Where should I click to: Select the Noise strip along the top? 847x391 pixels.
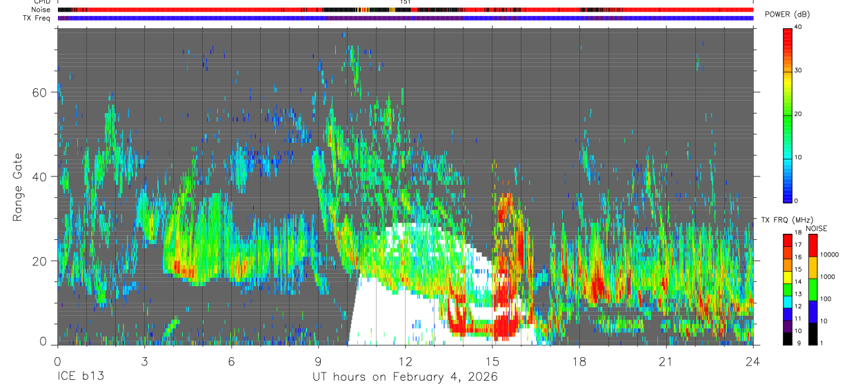pos(405,10)
